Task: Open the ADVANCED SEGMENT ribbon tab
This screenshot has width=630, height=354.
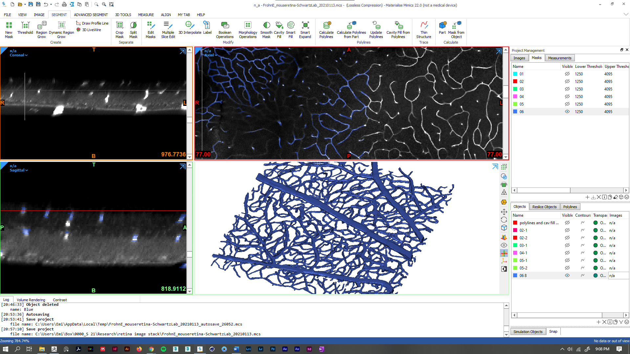Action: tap(91, 15)
